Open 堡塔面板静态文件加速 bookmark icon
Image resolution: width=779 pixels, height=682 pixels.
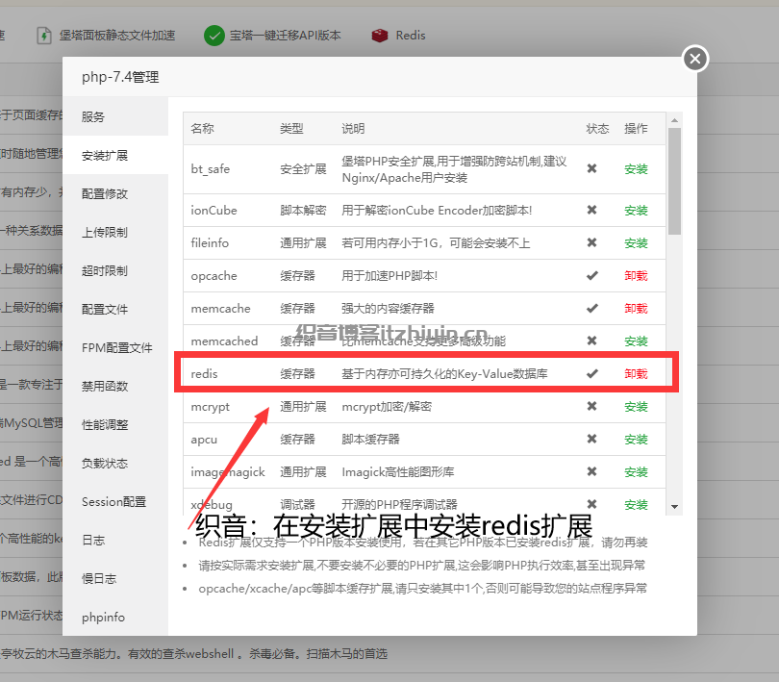(43, 35)
